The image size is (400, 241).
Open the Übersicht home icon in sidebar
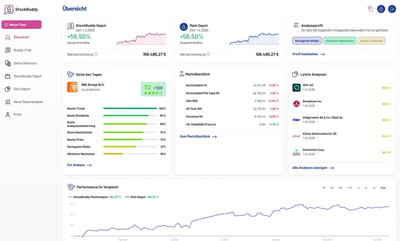(x=8, y=37)
